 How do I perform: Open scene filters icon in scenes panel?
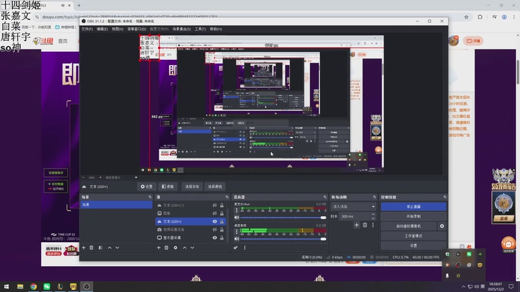pyautogui.click(x=101, y=248)
